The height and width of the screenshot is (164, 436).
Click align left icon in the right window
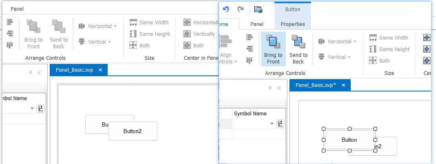coord(250,37)
